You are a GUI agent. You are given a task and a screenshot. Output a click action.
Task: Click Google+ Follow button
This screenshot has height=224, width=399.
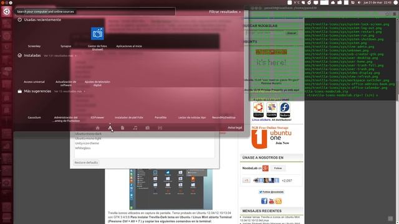tap(278, 168)
